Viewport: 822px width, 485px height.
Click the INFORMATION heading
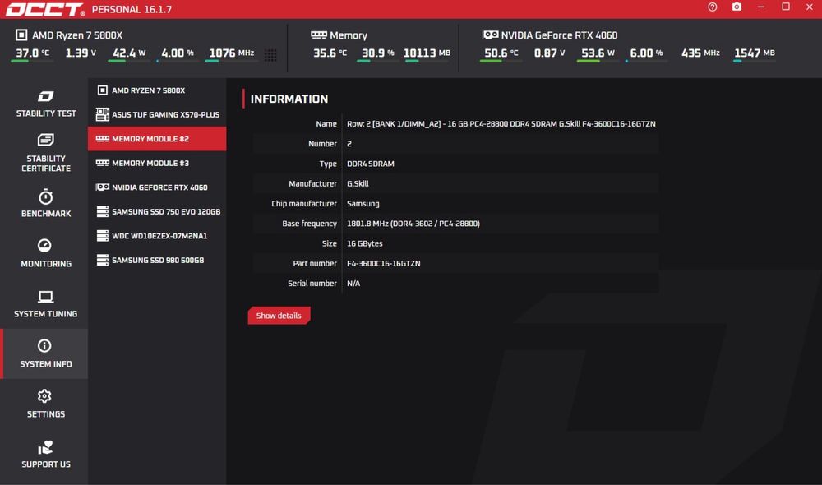(289, 99)
